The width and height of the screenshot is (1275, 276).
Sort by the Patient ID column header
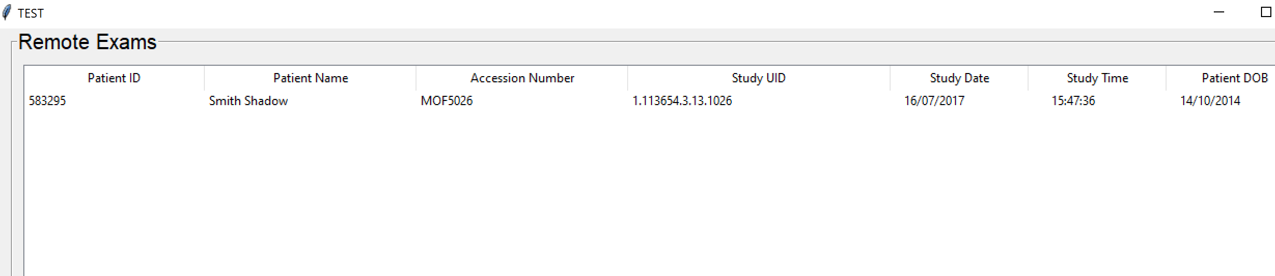(x=114, y=78)
